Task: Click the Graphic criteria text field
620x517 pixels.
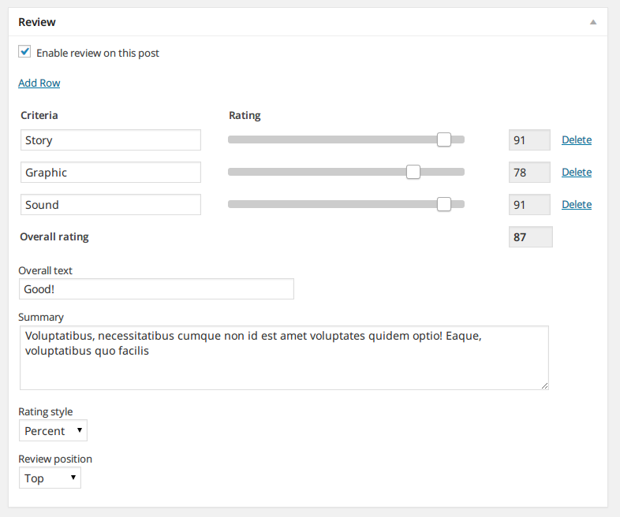Action: coord(110,173)
